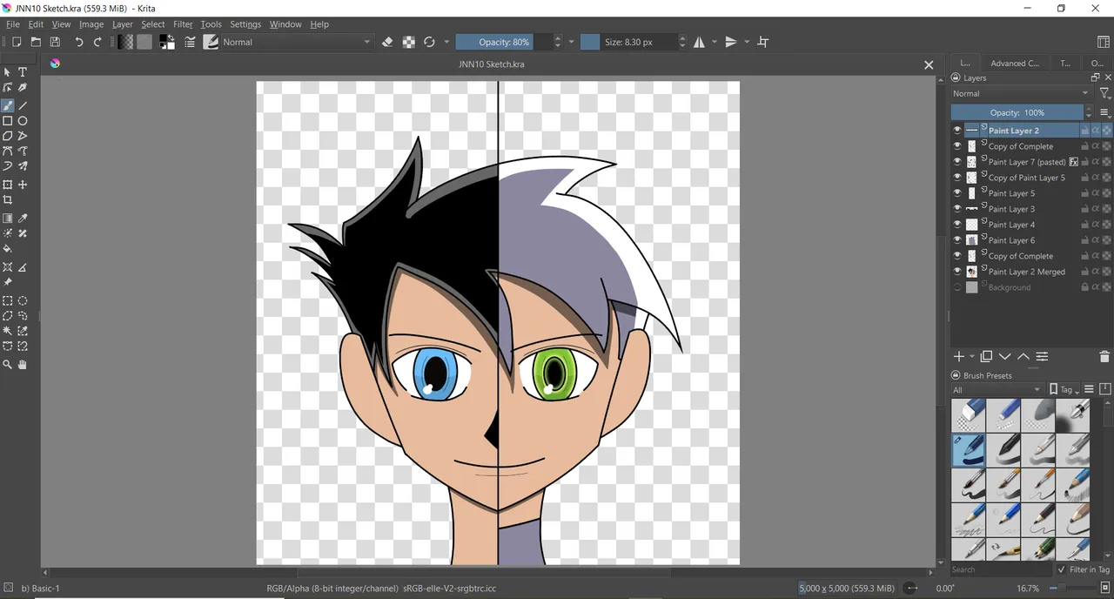
Task: Open an existing document via folder icon
Action: click(x=36, y=42)
